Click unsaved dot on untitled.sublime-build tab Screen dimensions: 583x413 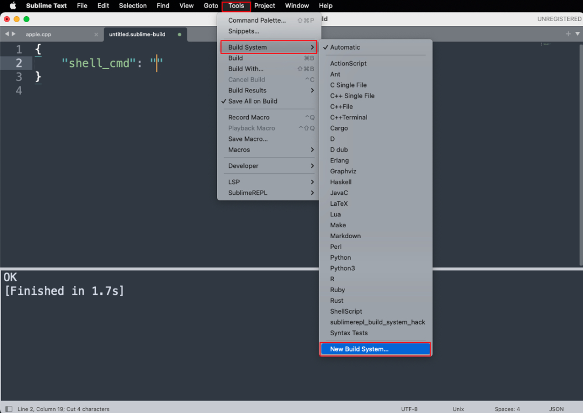point(180,34)
